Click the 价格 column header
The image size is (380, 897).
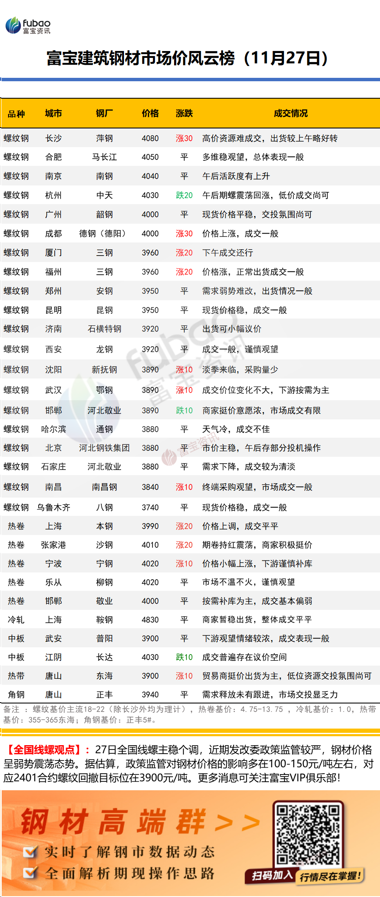(x=150, y=113)
